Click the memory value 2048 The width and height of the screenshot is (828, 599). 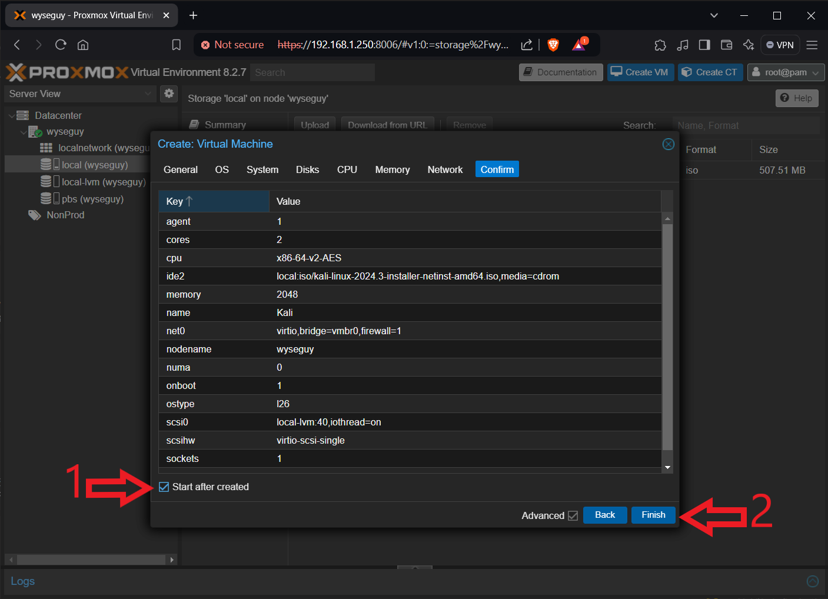pyautogui.click(x=287, y=294)
